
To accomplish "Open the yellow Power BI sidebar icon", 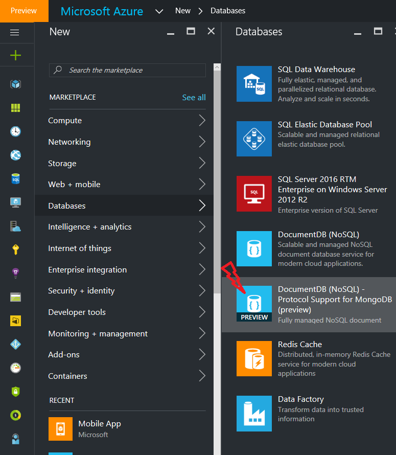I will (x=15, y=321).
